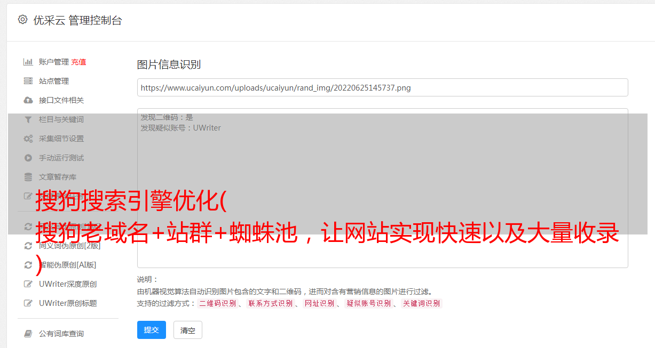The height and width of the screenshot is (348, 655).
Task: Open 同义词伪原创[2版] via its refresh icon
Action: pos(28,246)
